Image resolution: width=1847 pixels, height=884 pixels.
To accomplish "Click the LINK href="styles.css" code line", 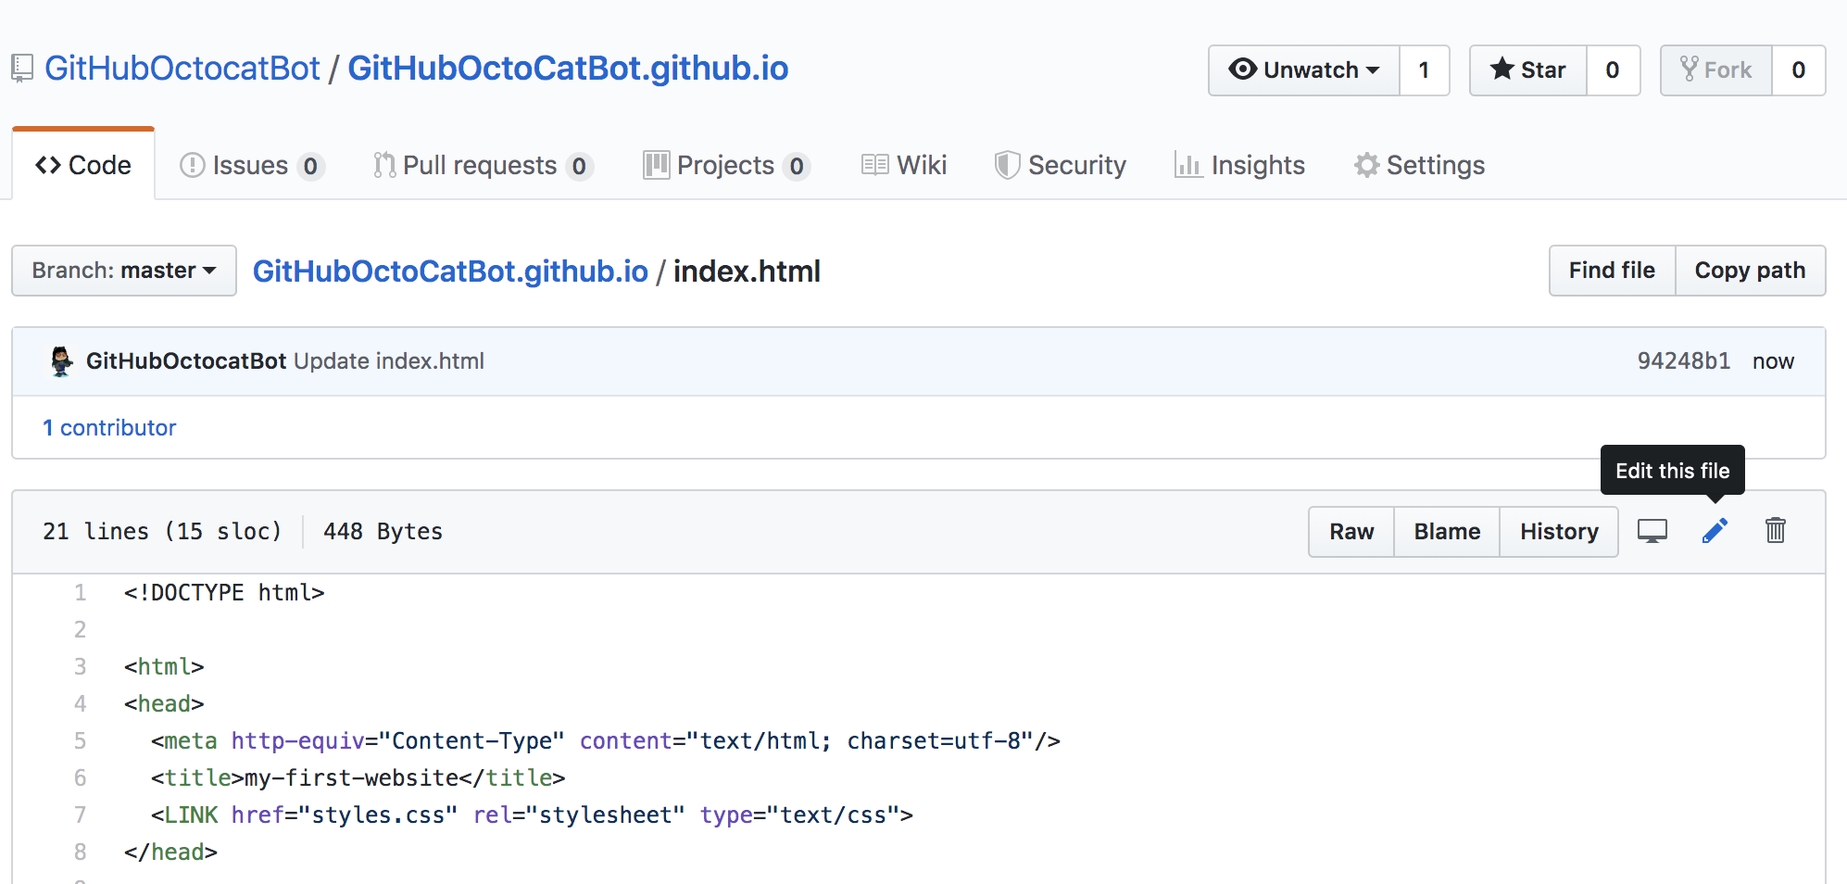I will pos(533,815).
